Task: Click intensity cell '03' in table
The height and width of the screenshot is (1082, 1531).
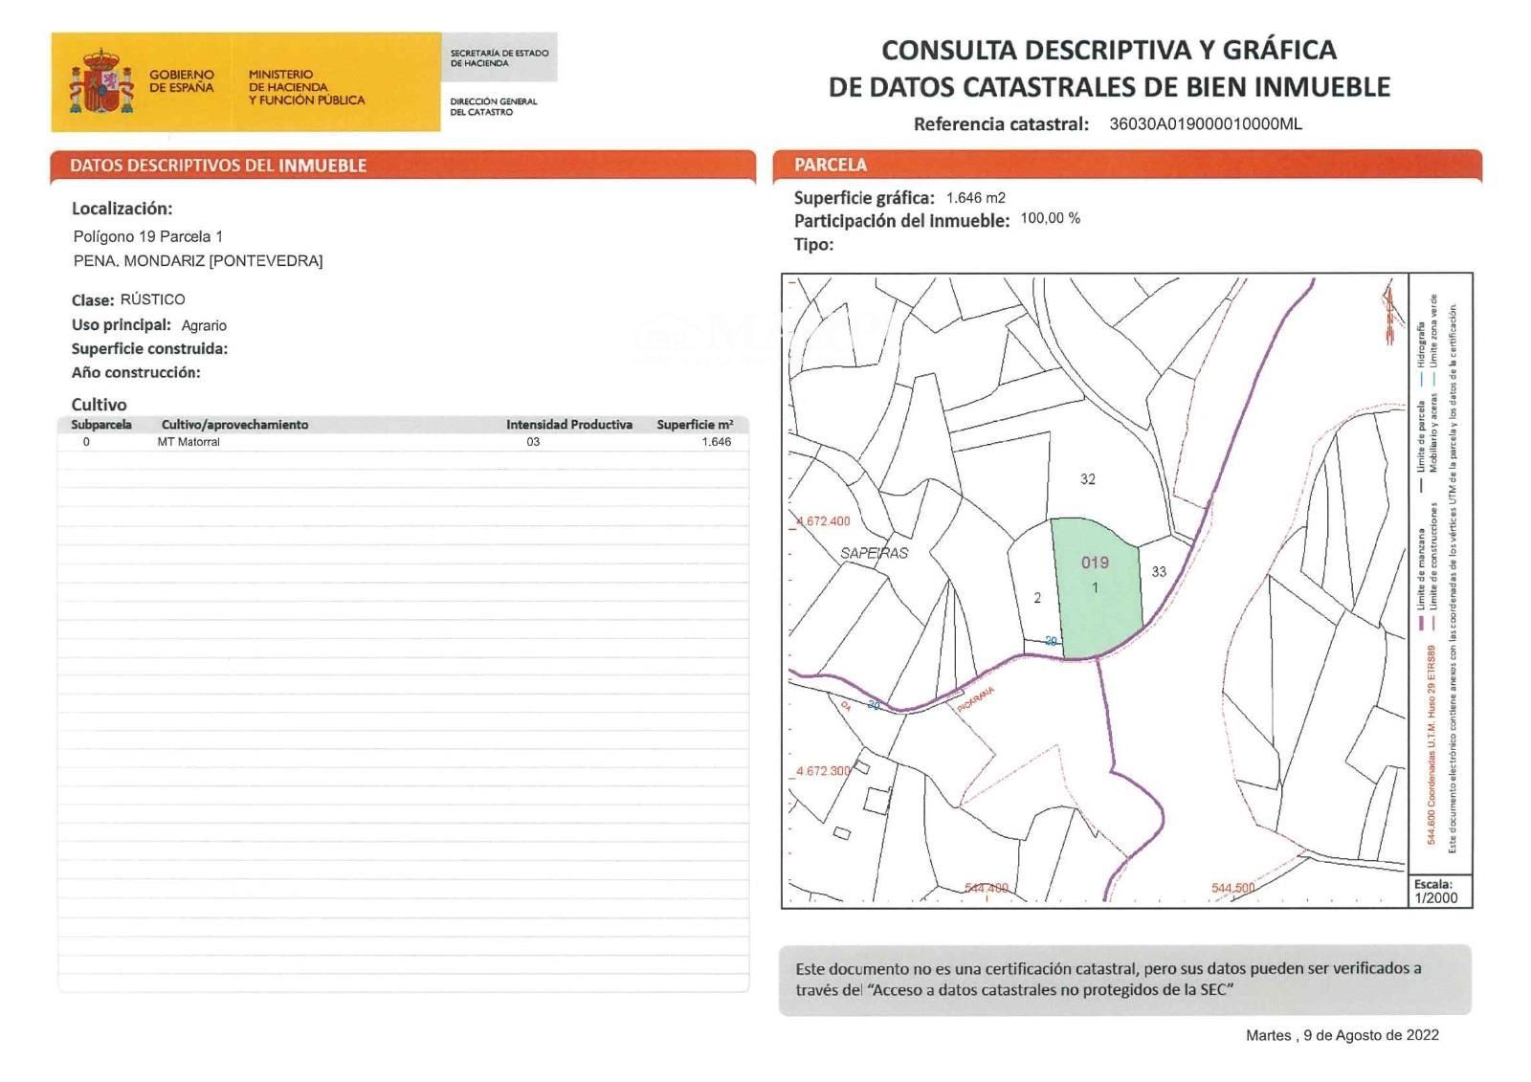Action: click(533, 442)
